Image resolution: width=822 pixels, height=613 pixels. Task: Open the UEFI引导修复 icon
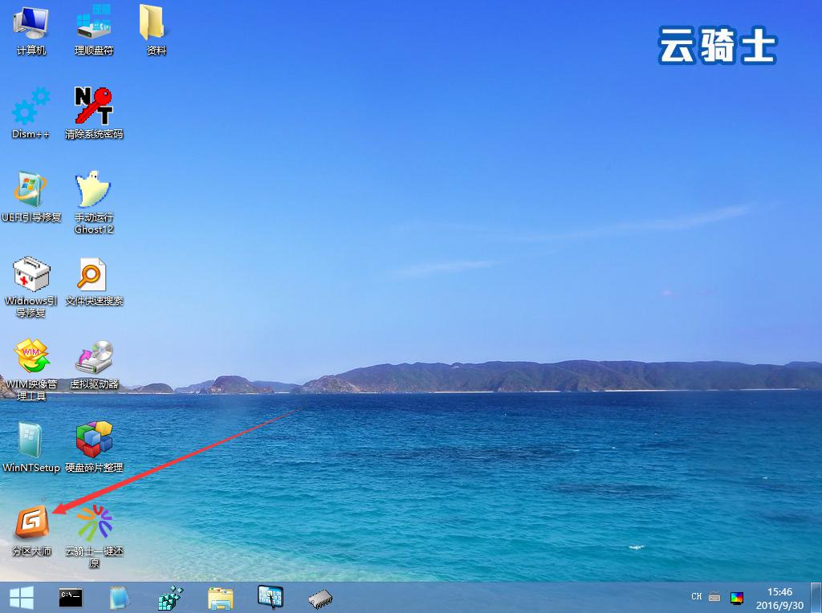[x=31, y=197]
